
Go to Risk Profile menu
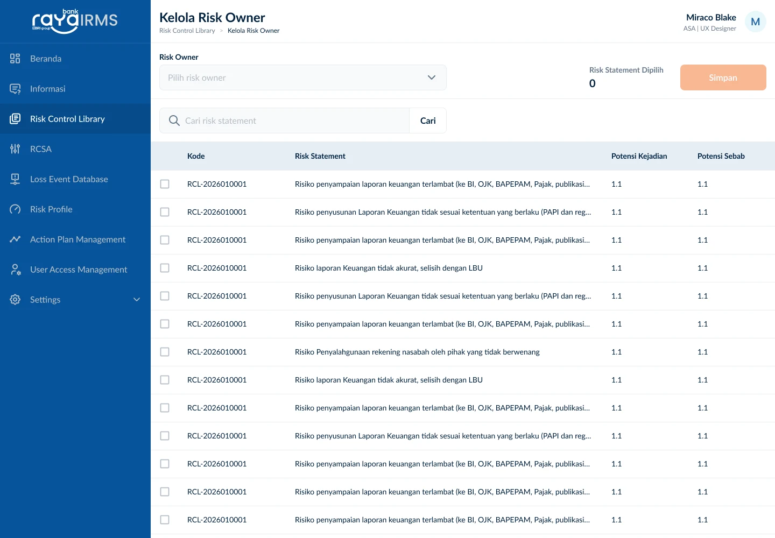(x=75, y=209)
